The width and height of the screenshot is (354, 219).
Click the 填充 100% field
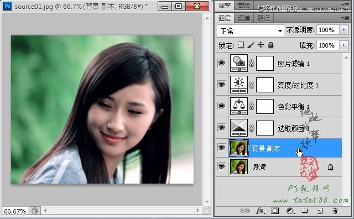pos(328,45)
